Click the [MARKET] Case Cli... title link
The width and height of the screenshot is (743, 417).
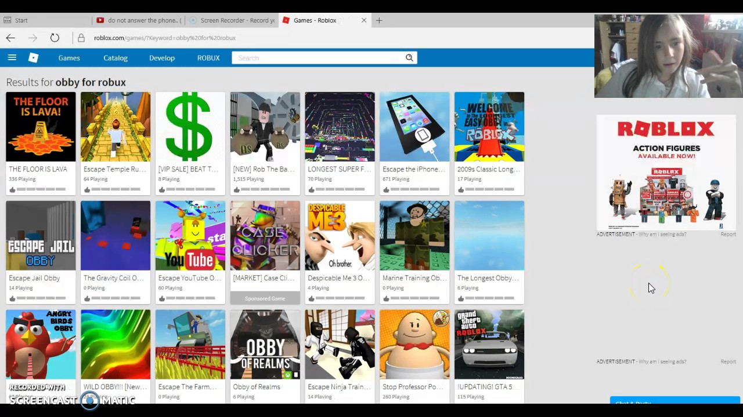click(264, 278)
